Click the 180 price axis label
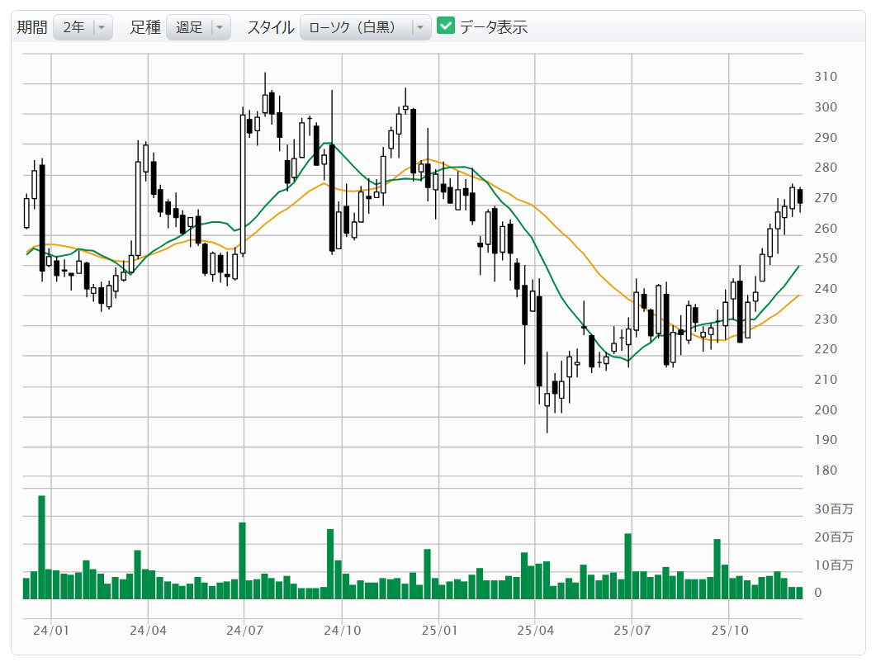 tap(826, 470)
